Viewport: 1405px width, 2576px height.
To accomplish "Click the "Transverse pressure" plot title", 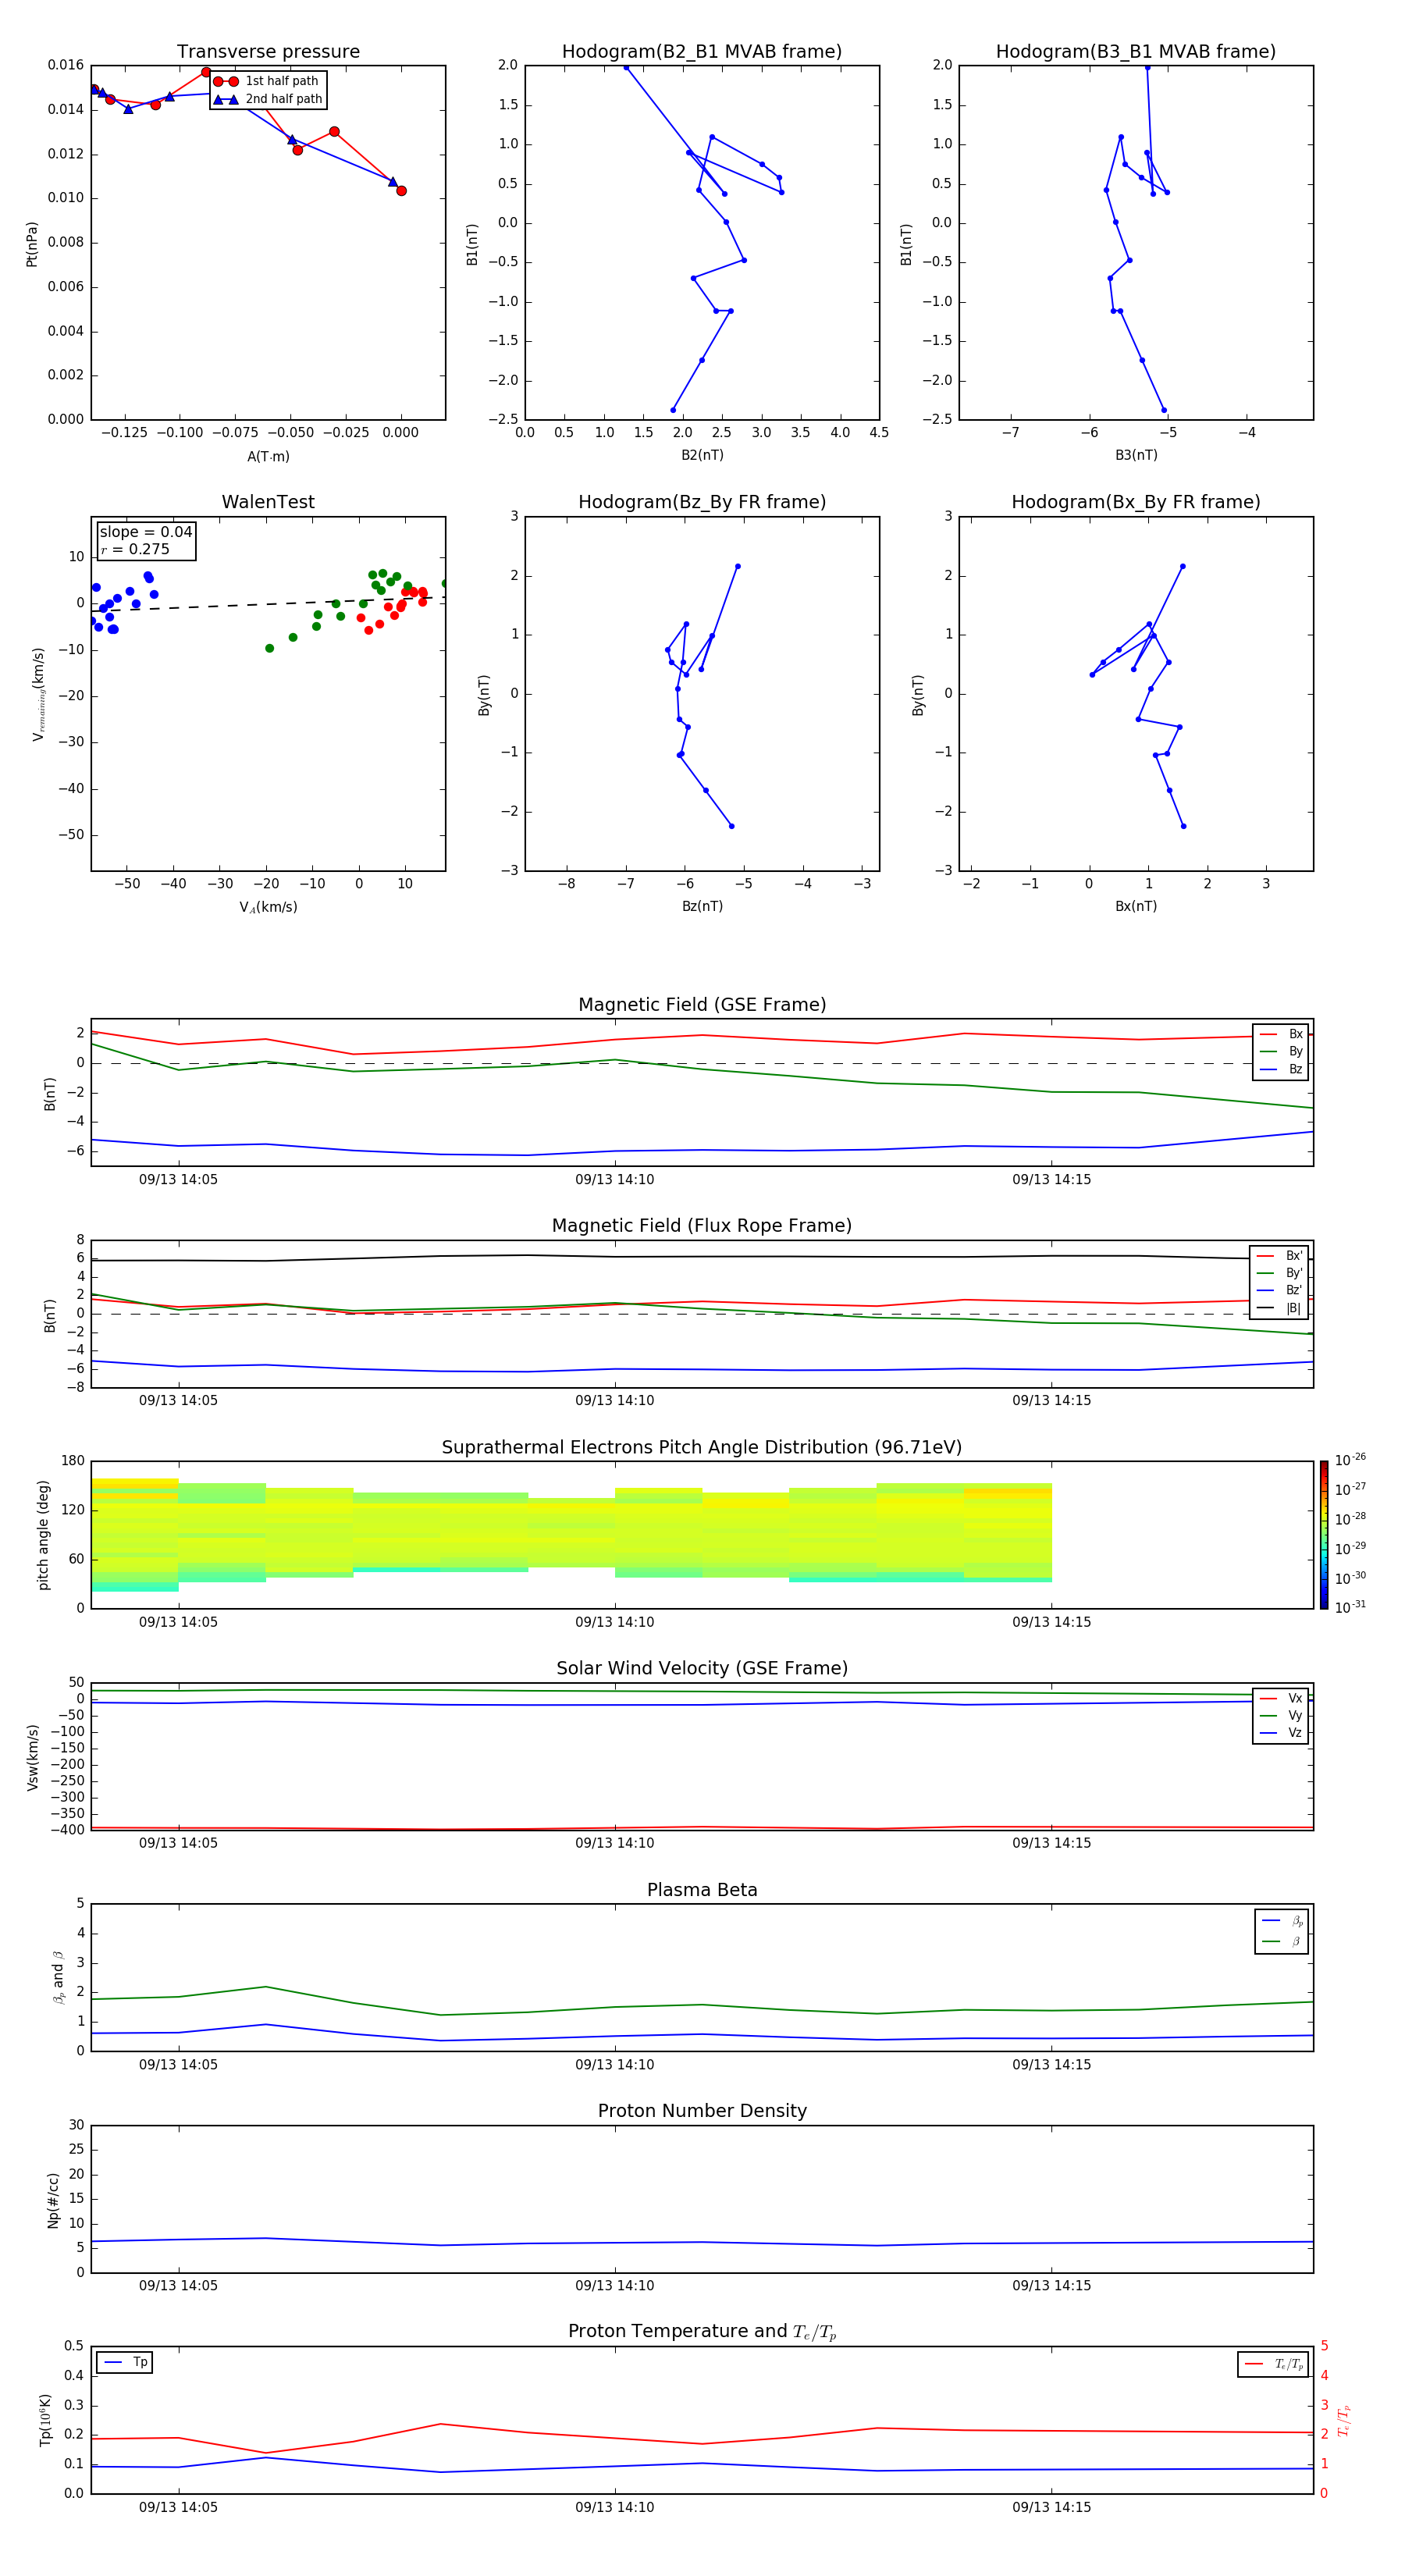I will point(268,52).
